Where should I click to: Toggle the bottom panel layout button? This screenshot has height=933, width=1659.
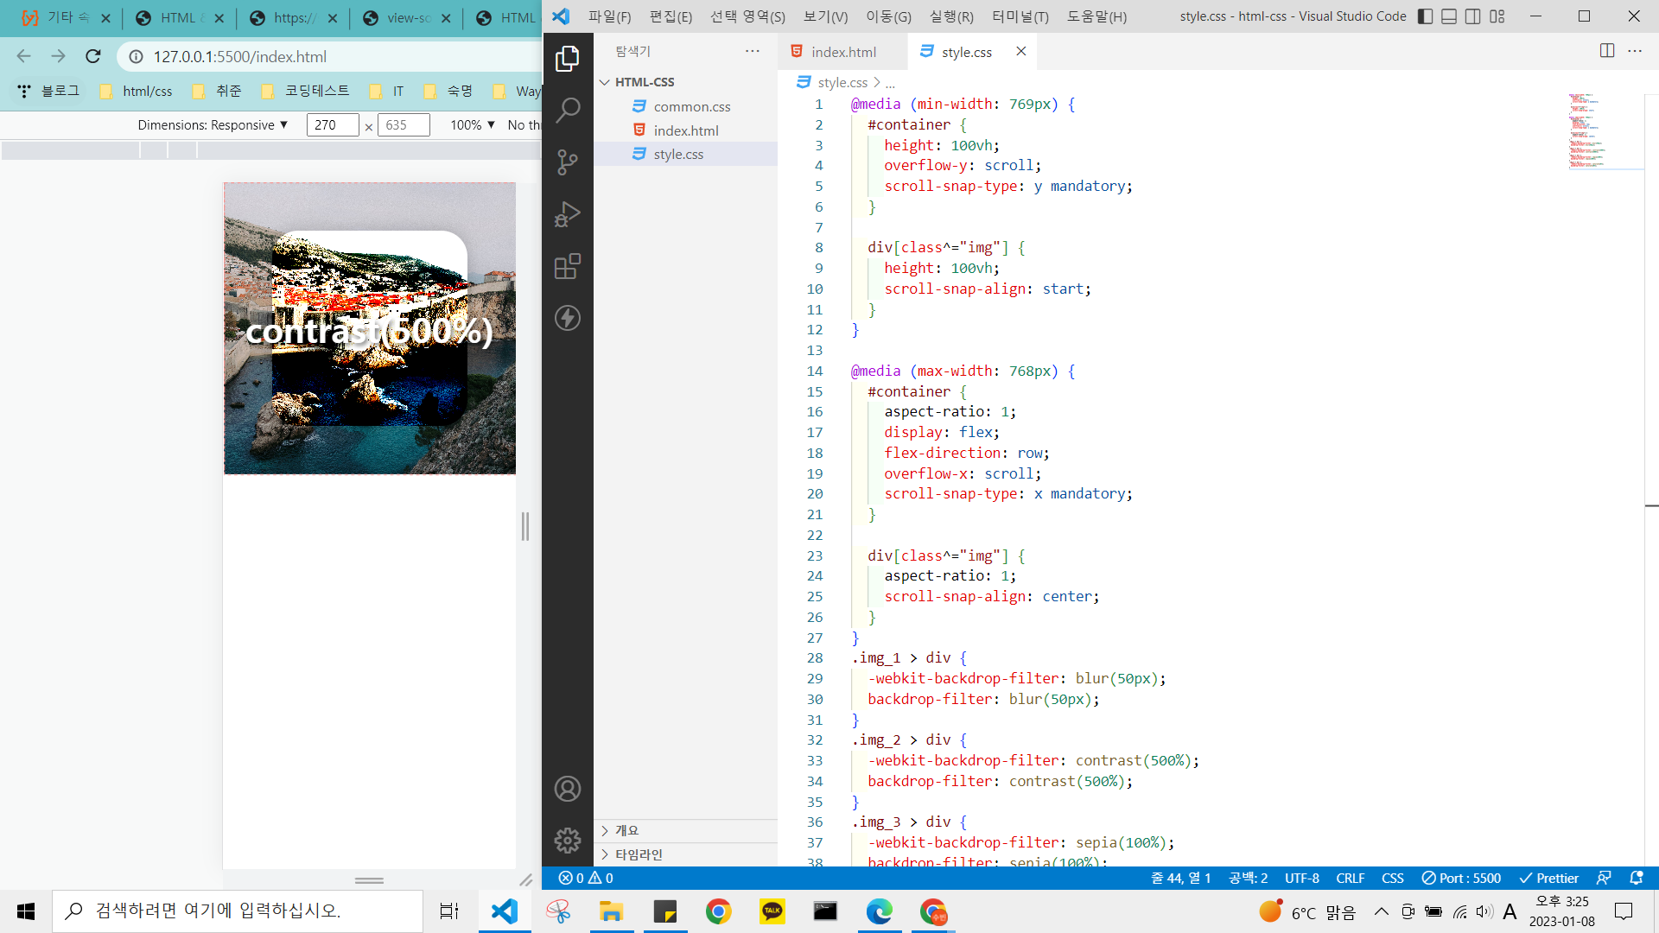(x=1449, y=16)
